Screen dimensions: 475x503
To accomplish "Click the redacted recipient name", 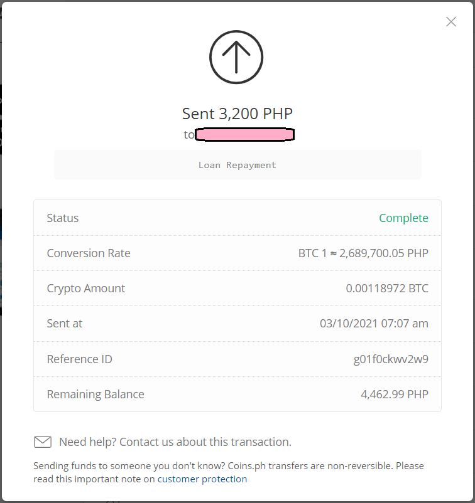I will pos(244,134).
